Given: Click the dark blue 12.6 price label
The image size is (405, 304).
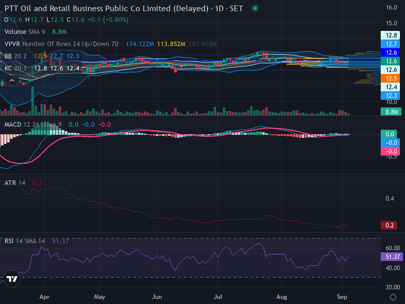Looking at the screenshot, I should click(x=390, y=53).
